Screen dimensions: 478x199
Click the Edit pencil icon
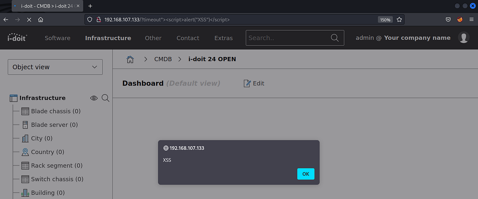pyautogui.click(x=247, y=83)
